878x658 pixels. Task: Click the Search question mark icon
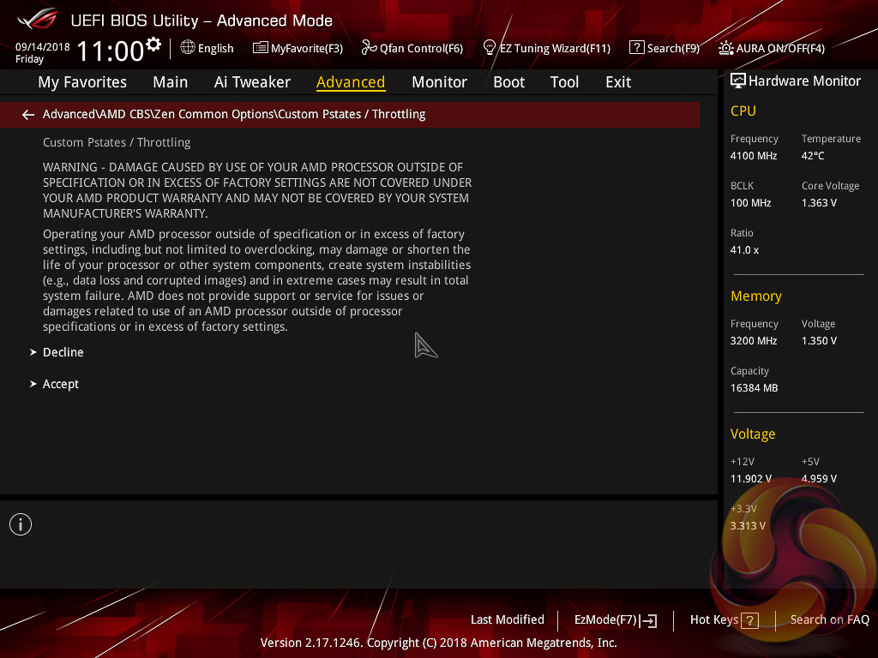click(x=637, y=48)
